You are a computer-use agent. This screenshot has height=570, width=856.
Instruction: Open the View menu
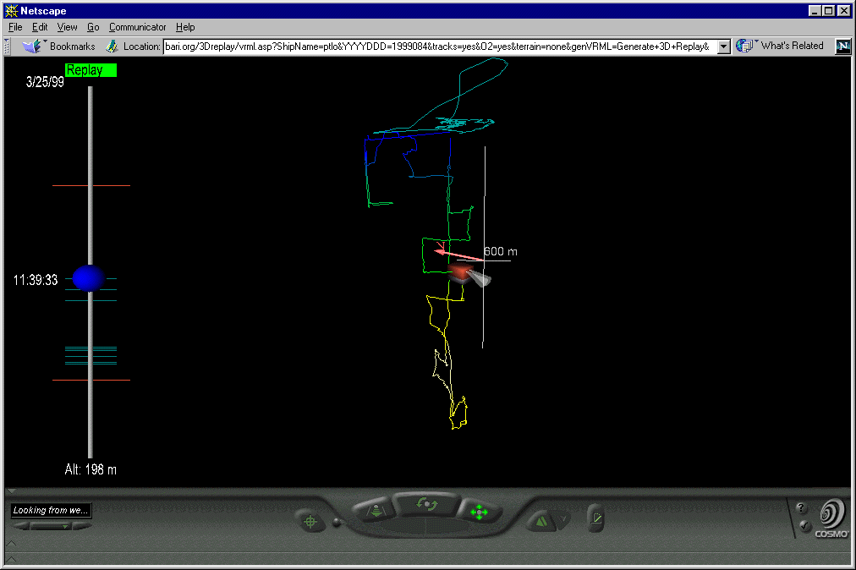[x=67, y=27]
